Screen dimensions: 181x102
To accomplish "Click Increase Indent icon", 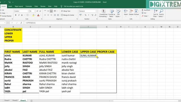I will [58, 15].
